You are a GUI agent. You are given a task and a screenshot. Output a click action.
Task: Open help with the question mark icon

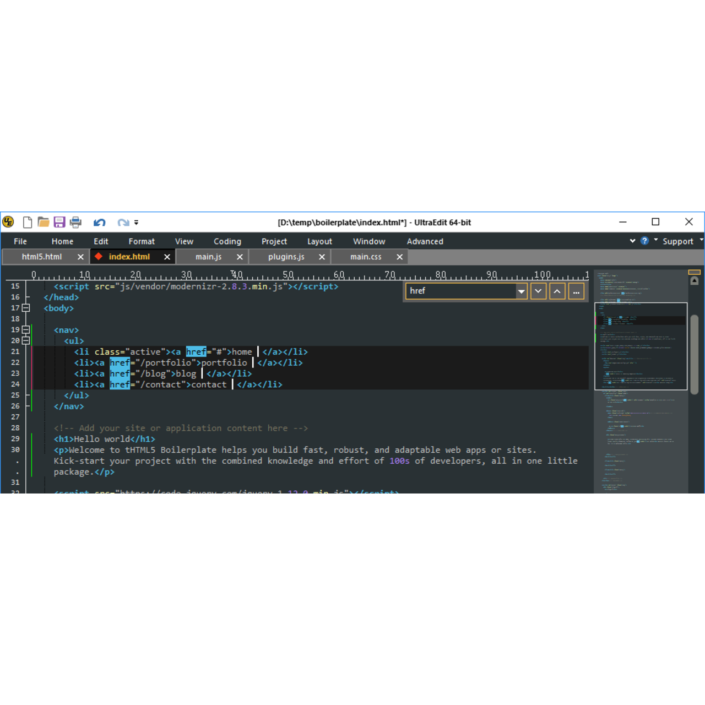[644, 241]
